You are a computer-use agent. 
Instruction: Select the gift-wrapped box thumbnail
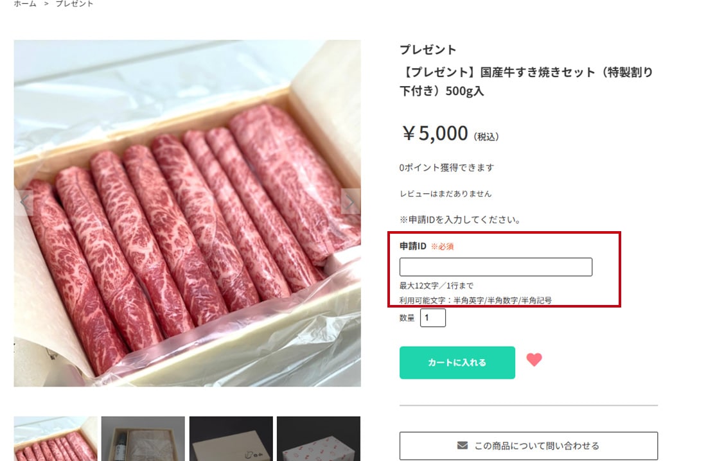click(318, 439)
